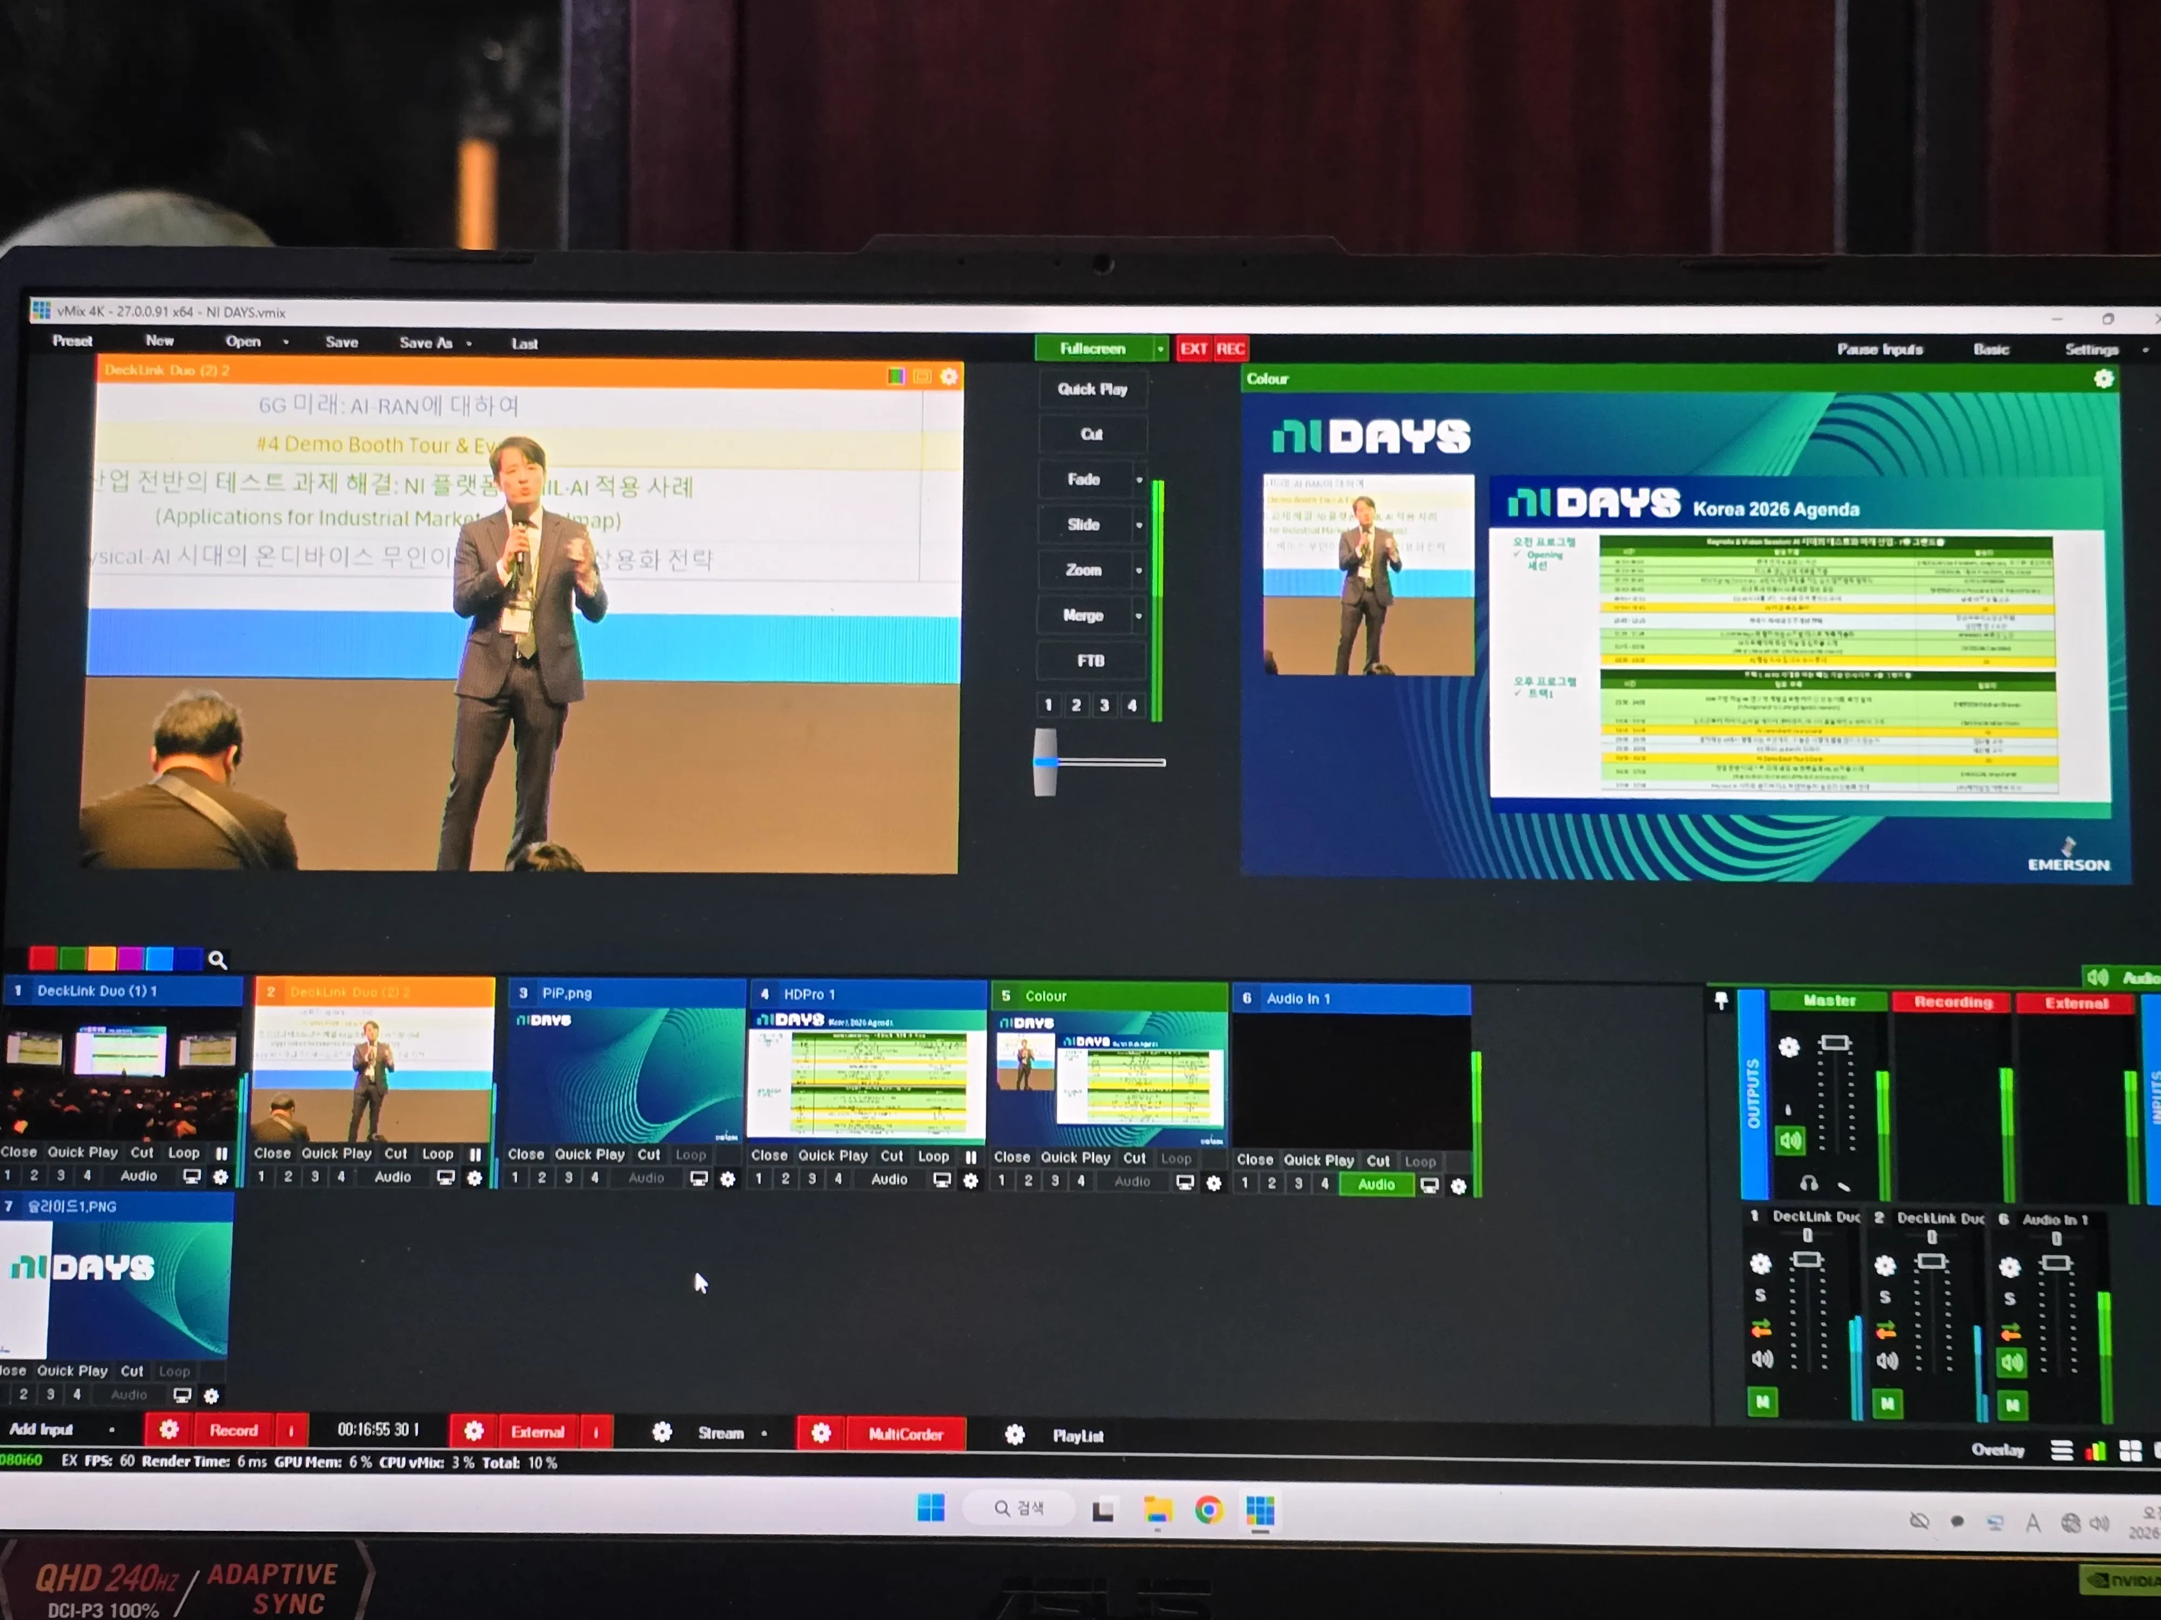Click Master headphones icon in mixer
Image resolution: width=2161 pixels, height=1620 pixels.
pos(1808,1184)
